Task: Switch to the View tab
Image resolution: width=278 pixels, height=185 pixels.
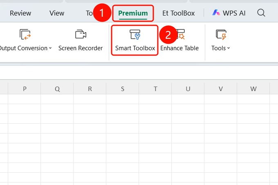Action: 57,13
